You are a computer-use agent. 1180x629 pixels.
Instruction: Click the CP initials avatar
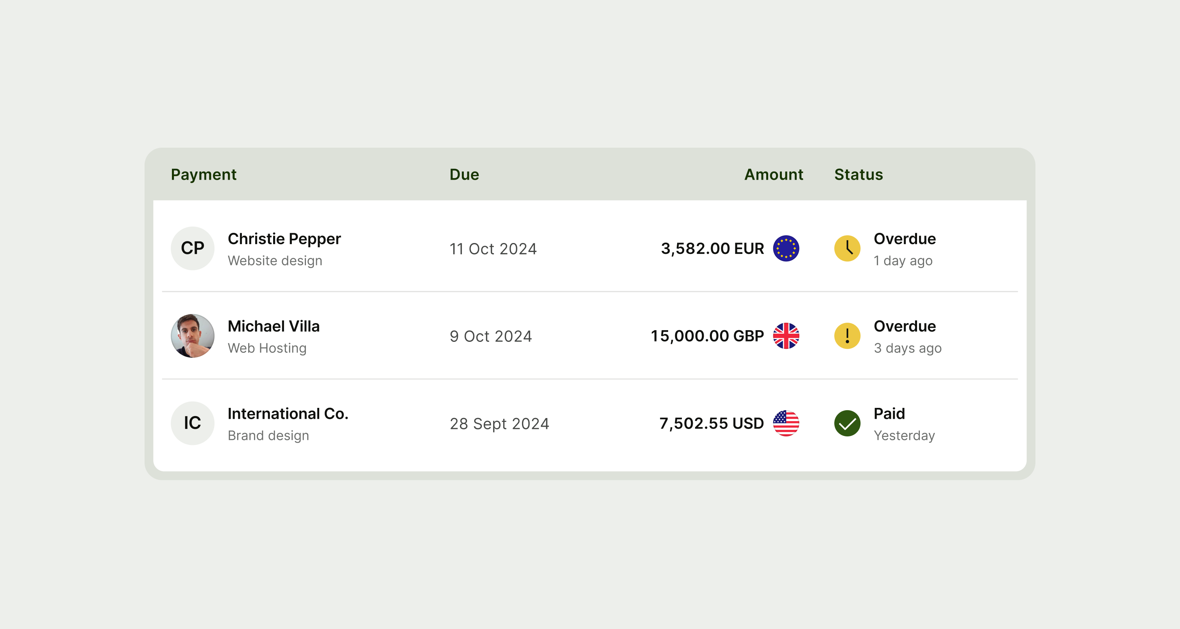pyautogui.click(x=192, y=248)
